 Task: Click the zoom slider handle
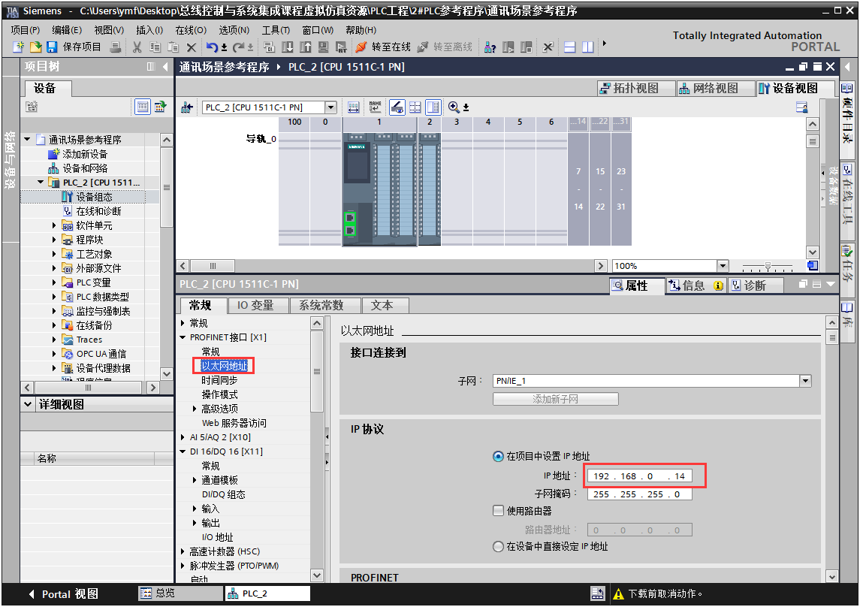pyautogui.click(x=768, y=267)
